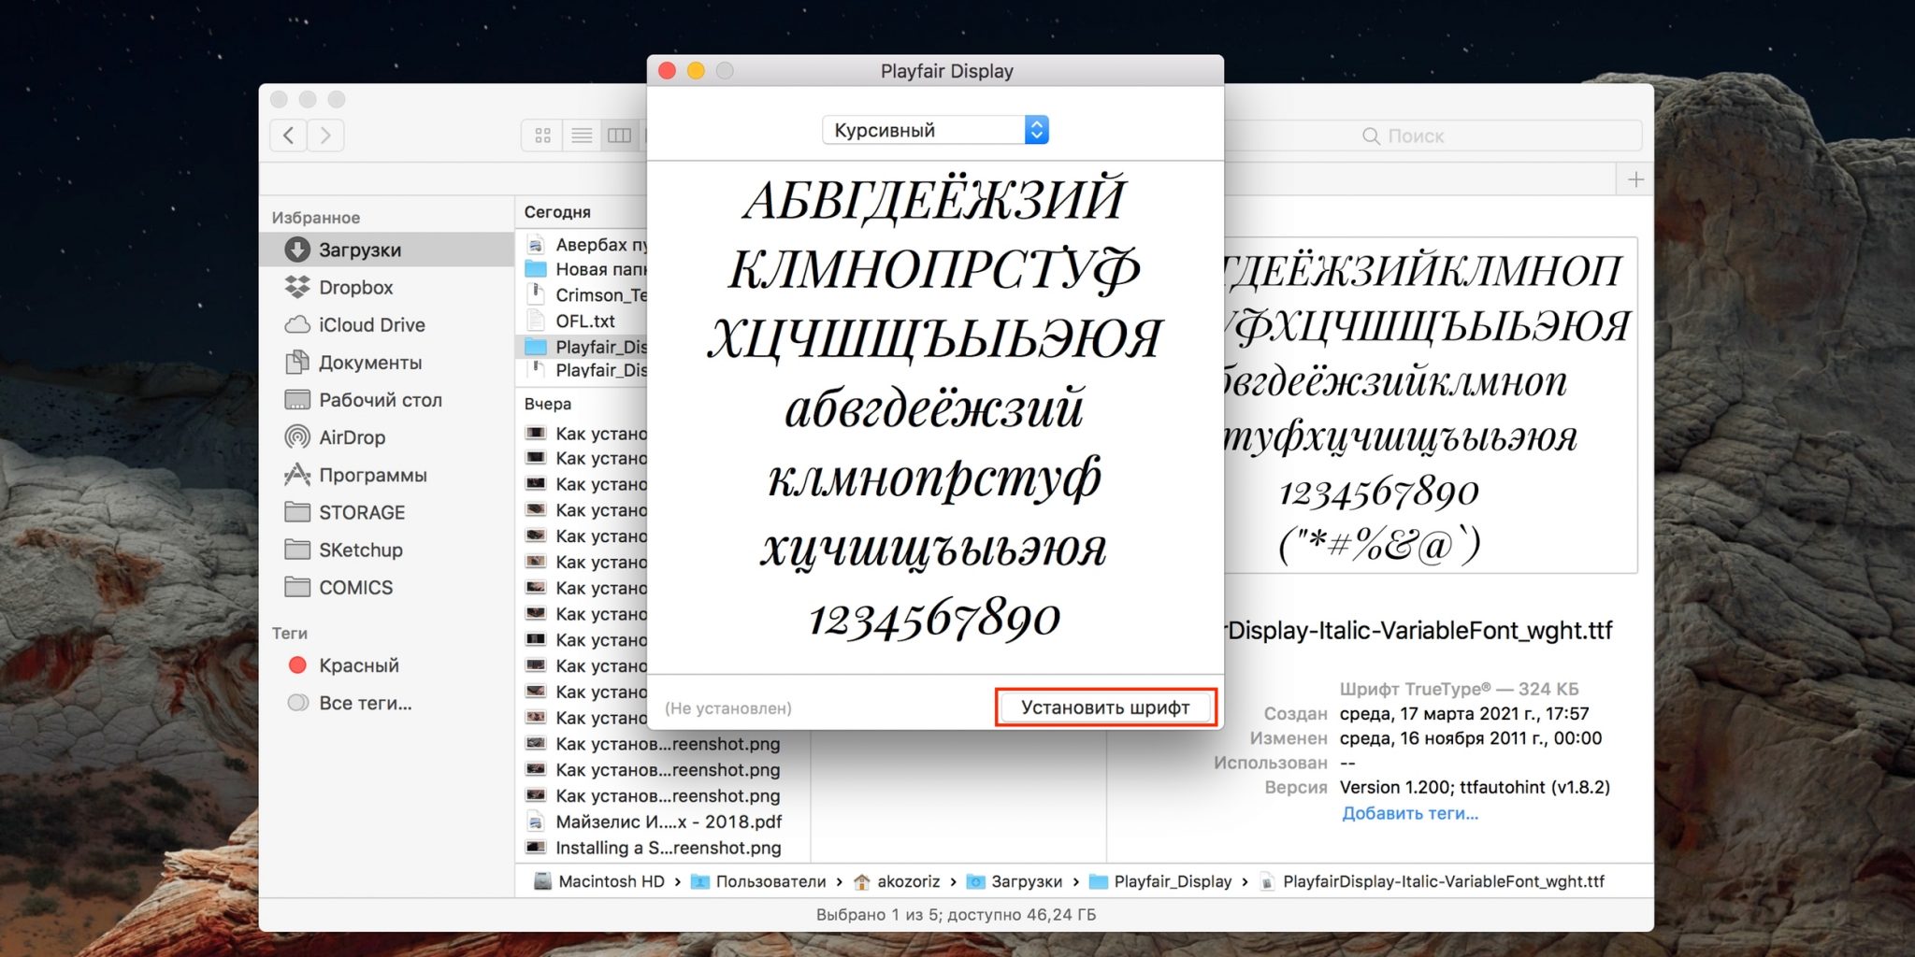Open the COMICS folder in sidebar
1915x957 pixels.
[x=386, y=587]
